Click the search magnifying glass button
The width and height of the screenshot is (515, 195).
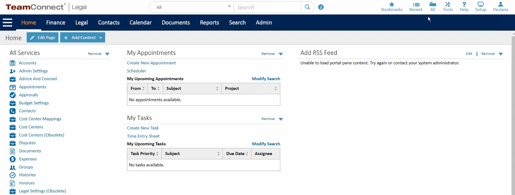tap(307, 7)
